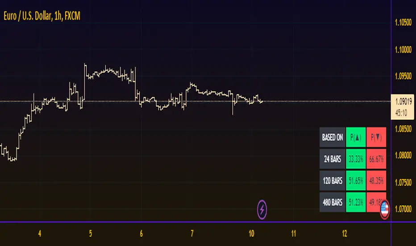Click the 66.67% probability cell
The height and width of the screenshot is (246, 416).
click(x=376, y=159)
